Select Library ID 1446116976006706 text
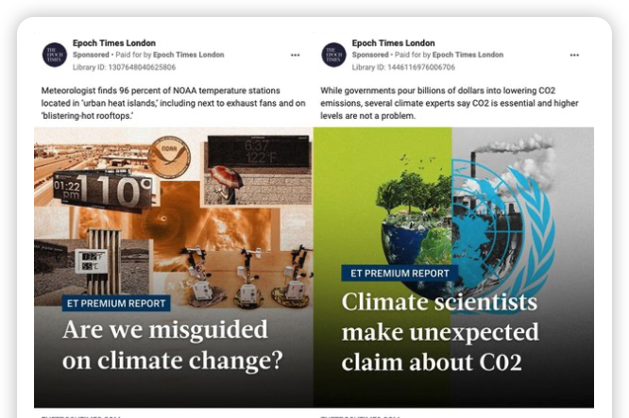Viewport: 629px width, 418px height. [x=403, y=67]
